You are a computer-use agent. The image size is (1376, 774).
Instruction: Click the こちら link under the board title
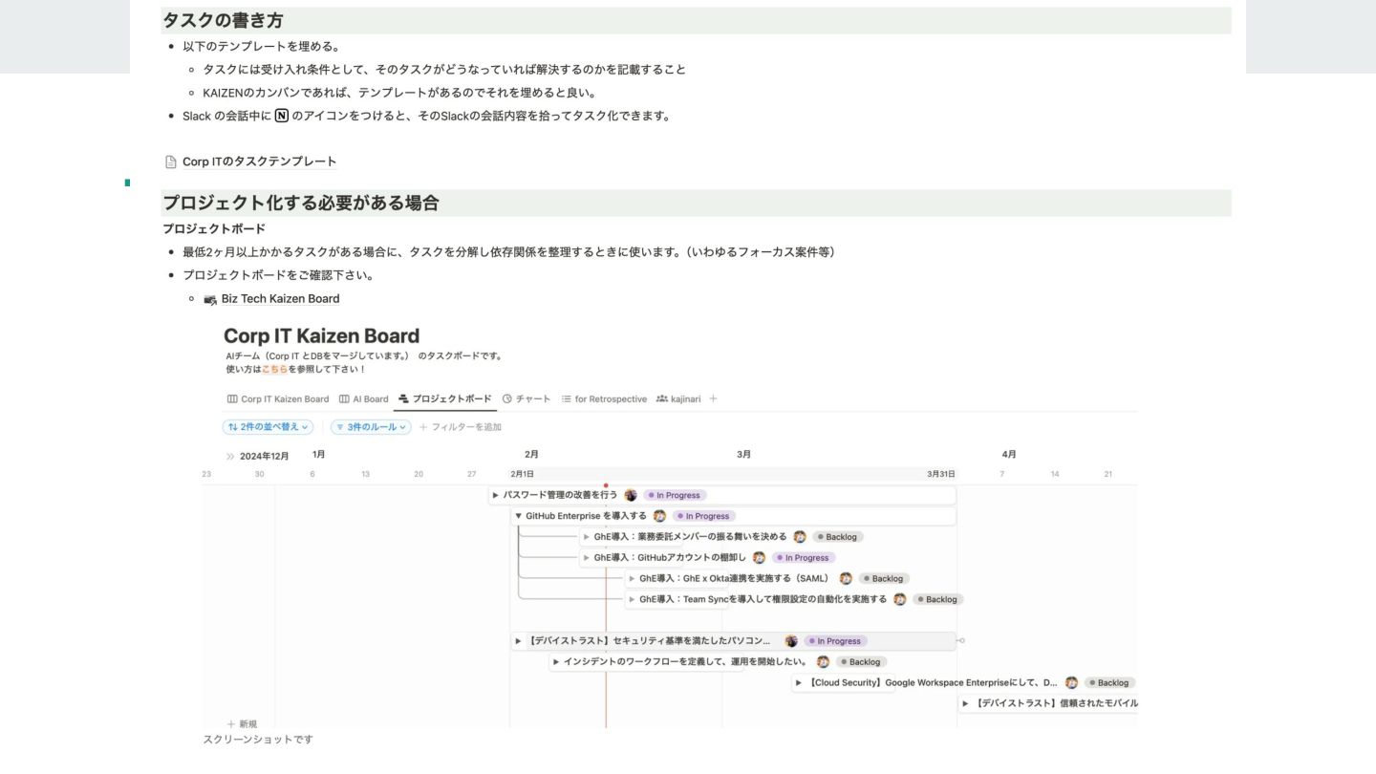[x=274, y=369]
